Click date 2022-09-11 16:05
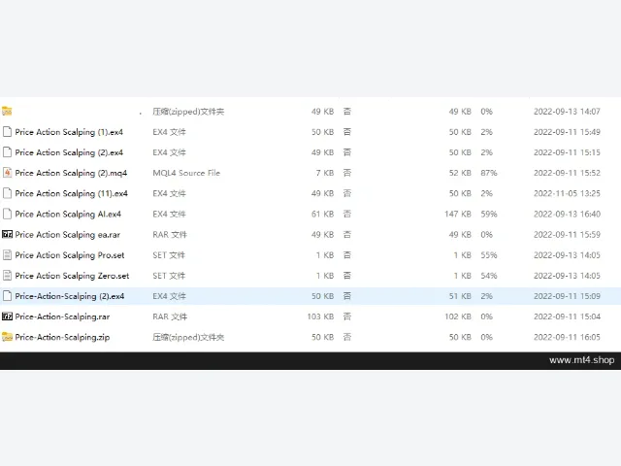Image resolution: width=621 pixels, height=466 pixels. click(x=567, y=337)
